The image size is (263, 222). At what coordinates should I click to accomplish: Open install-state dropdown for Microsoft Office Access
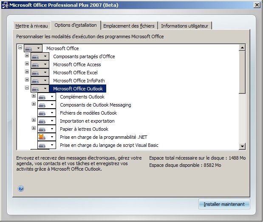pyautogui.click(x=40, y=65)
